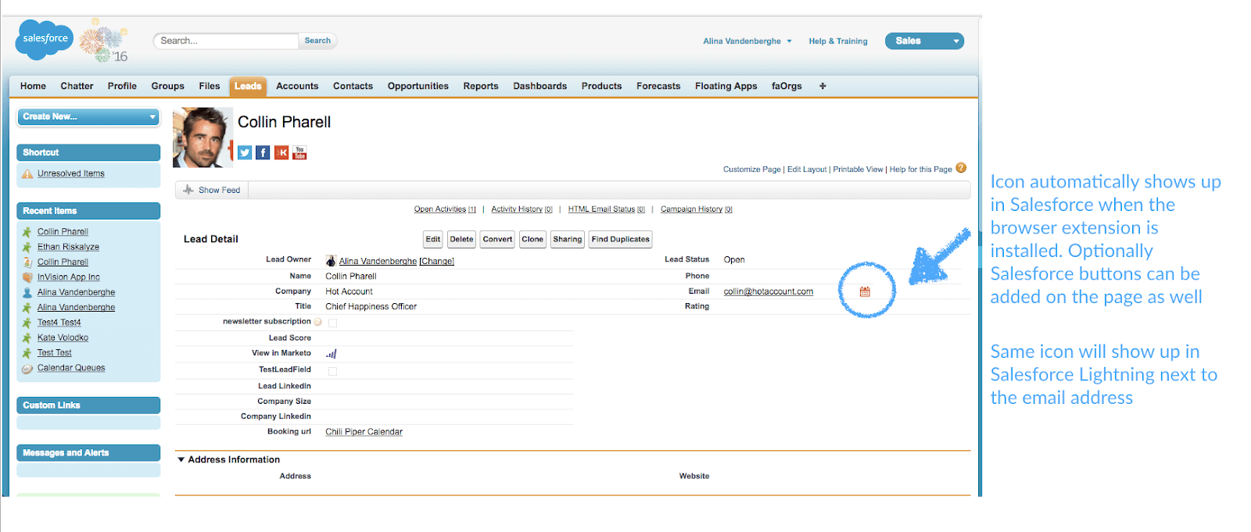Viewport: 1251px width, 532px height.
Task: Click the Edit Layout link
Action: coord(807,170)
